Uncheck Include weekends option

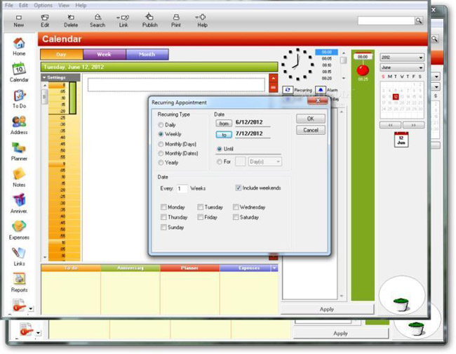coord(239,188)
